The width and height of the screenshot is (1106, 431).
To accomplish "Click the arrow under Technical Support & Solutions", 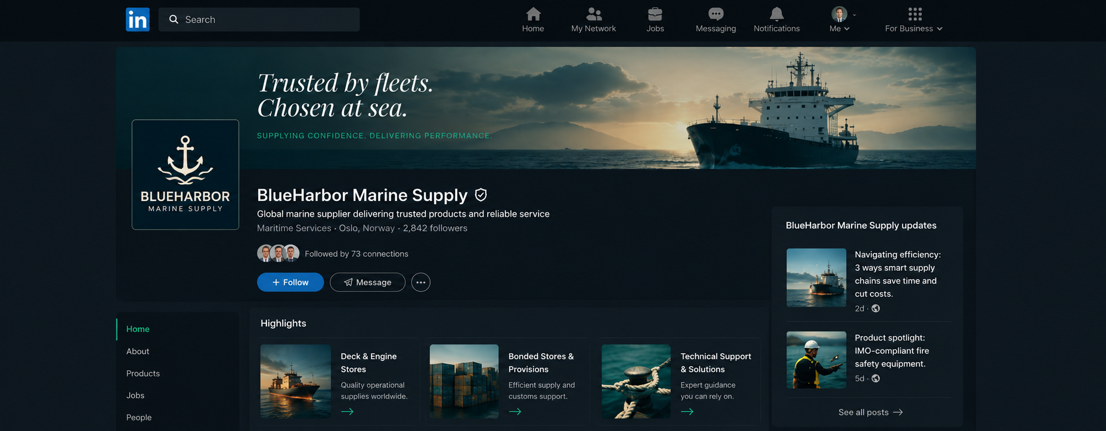I will click(x=687, y=412).
